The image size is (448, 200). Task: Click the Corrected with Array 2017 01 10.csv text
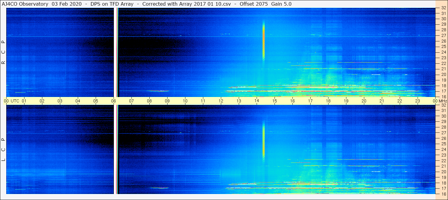(187, 4)
